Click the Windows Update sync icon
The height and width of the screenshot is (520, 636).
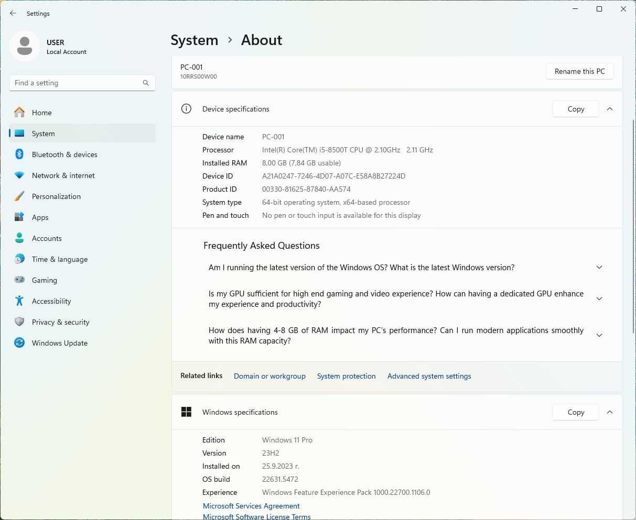[x=19, y=342]
